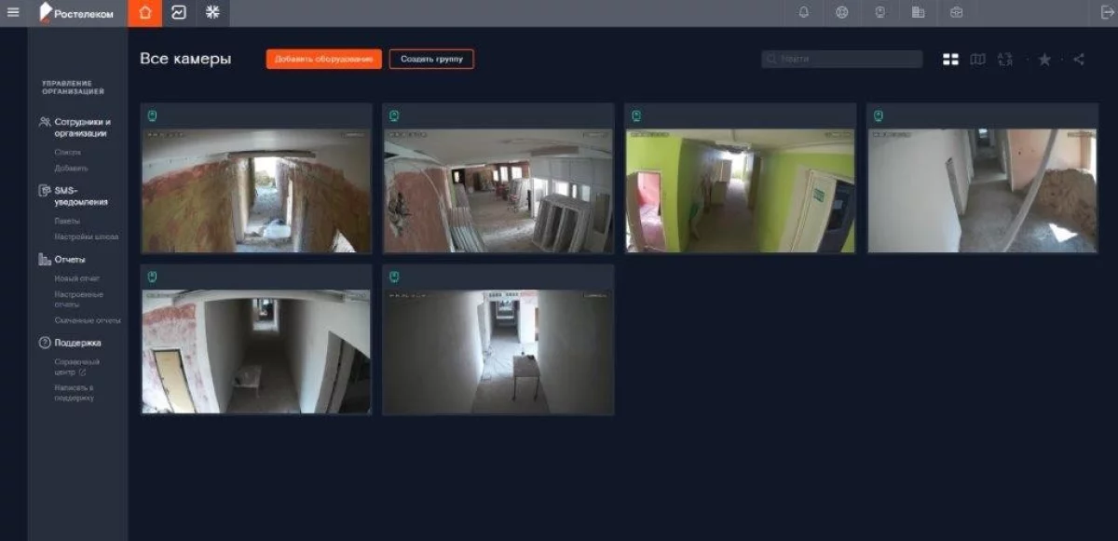Image resolution: width=1118 pixels, height=541 pixels.
Task: Click the snowflake icon in the top bar
Action: 212,13
